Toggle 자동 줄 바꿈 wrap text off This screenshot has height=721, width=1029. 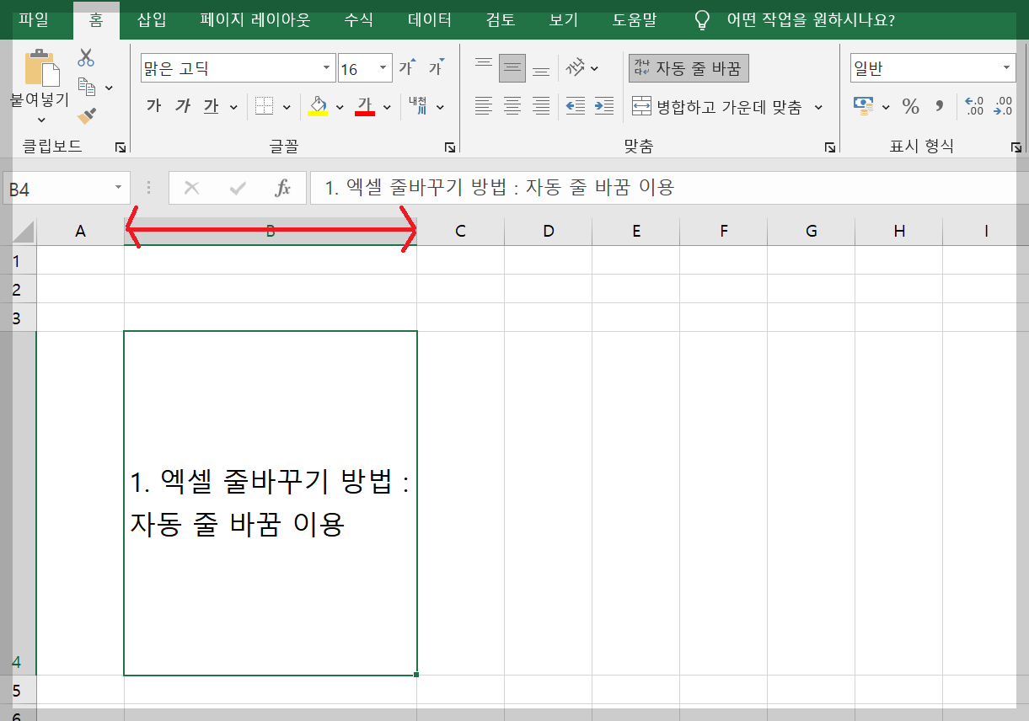coord(689,67)
